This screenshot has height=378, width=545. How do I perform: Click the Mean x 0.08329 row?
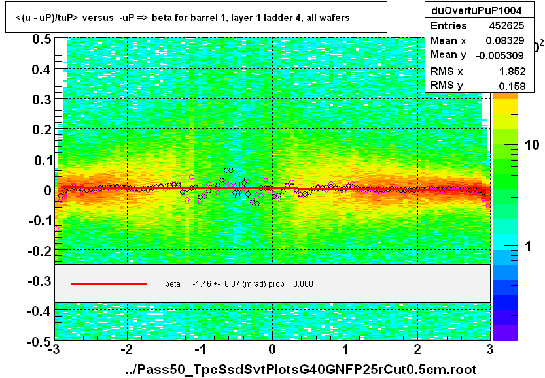point(477,40)
